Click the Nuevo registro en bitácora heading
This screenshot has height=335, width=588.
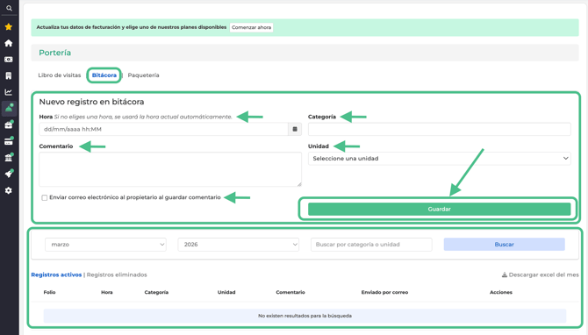91,102
